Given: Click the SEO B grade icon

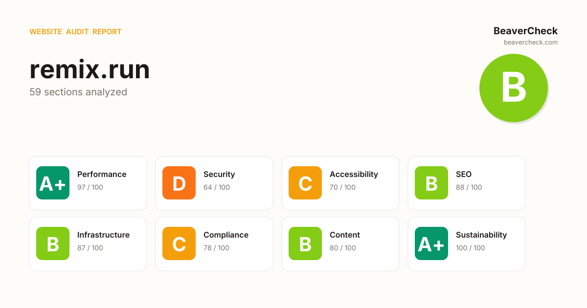Looking at the screenshot, I should 431,183.
